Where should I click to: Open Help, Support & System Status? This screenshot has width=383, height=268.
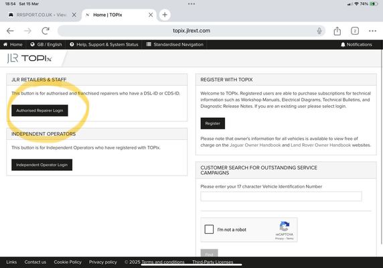coord(104,44)
